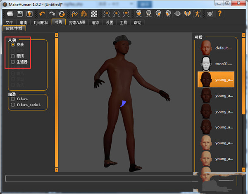Viewport: 248px width, 194px height.
Task: Choose the fedora_cocked clothing option
Action: tap(13, 105)
